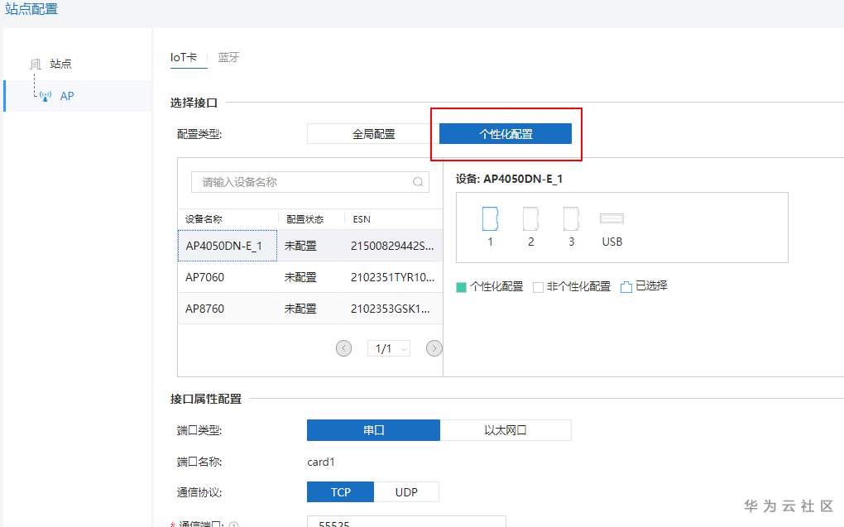The height and width of the screenshot is (527, 844).
Task: Click the communication port input field
Action: coord(406,521)
